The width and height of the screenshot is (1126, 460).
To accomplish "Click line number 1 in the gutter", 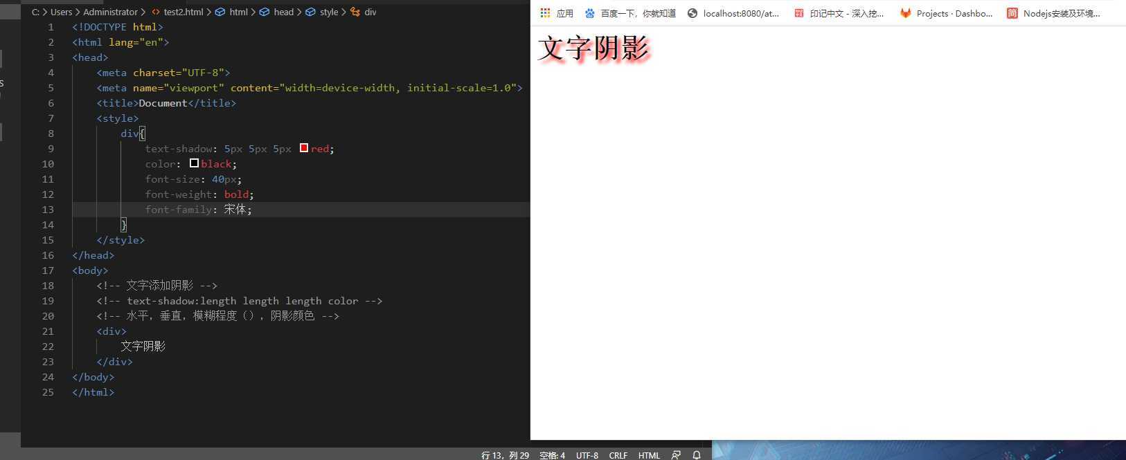I will 51,27.
